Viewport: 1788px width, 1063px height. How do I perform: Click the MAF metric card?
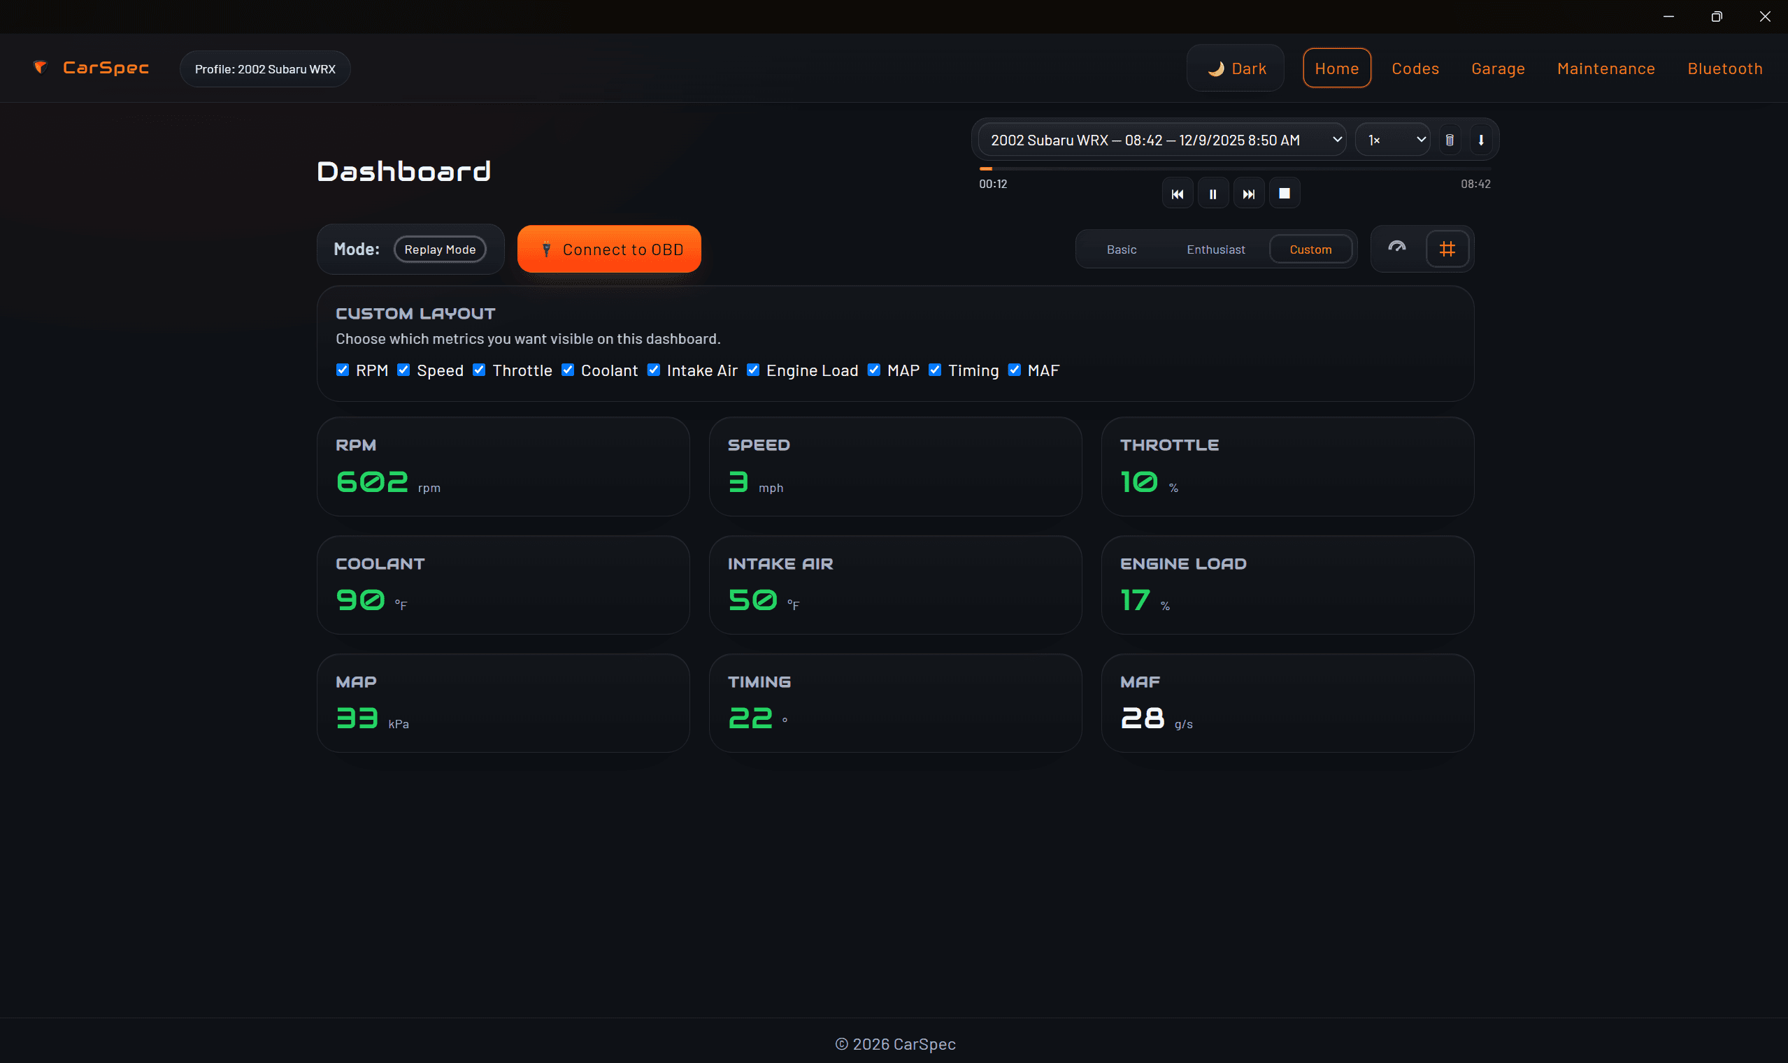tap(1288, 703)
